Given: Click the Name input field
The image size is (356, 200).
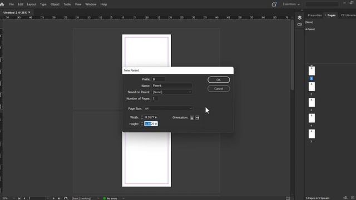Looking at the screenshot, I should point(172,86).
